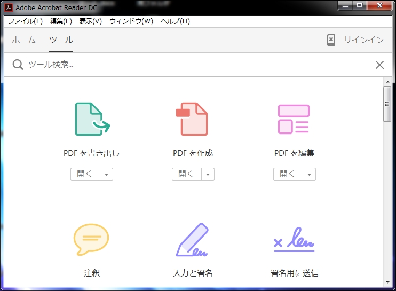Viewport: 396px width, 291px height.
Task: Open the ファイル(F) menu
Action: 26,21
